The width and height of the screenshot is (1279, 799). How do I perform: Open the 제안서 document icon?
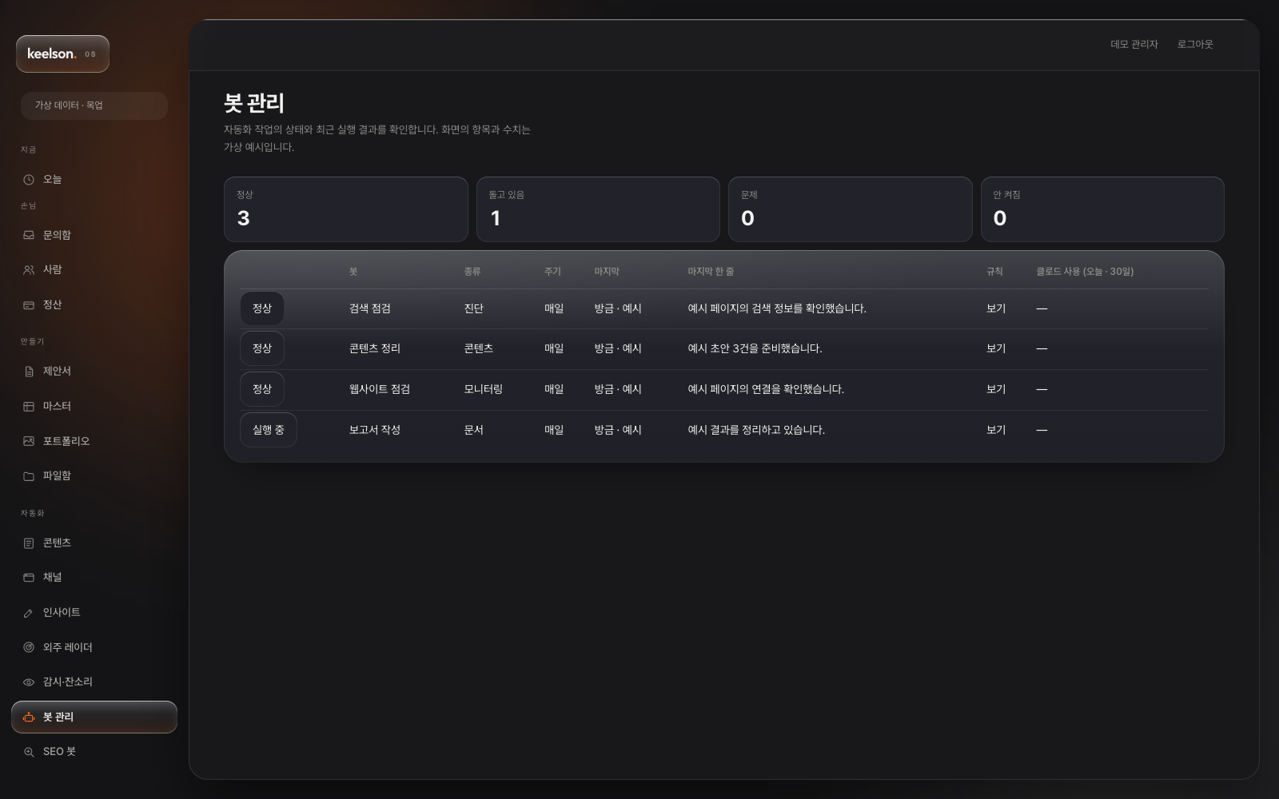[29, 372]
